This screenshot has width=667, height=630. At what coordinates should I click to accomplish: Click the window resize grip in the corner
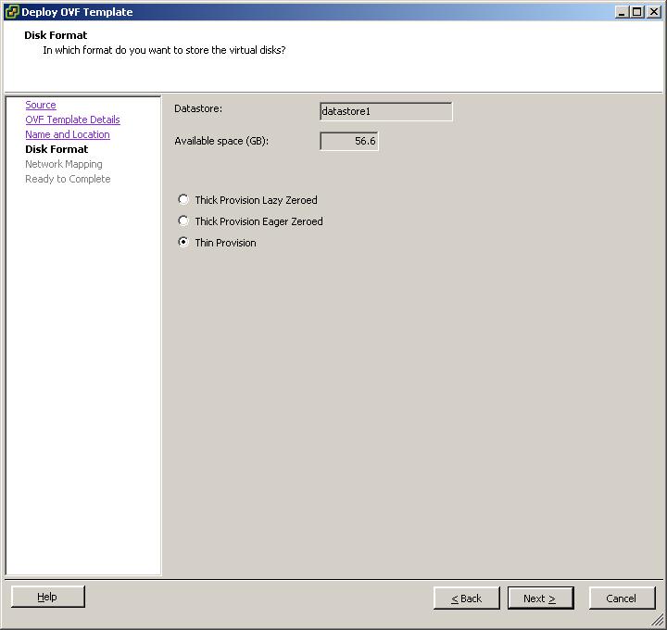pos(658,621)
